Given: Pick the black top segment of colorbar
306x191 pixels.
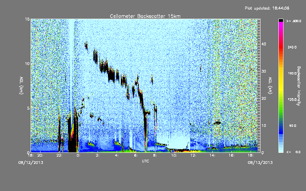Looking at the screenshot, I should coord(281,20).
